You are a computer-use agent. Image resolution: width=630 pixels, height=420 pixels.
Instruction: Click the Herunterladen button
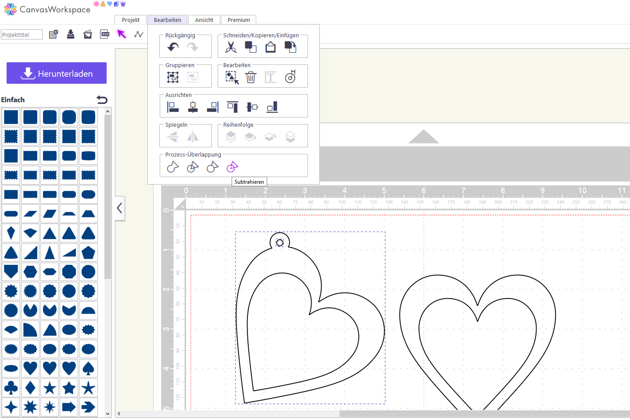coord(57,73)
